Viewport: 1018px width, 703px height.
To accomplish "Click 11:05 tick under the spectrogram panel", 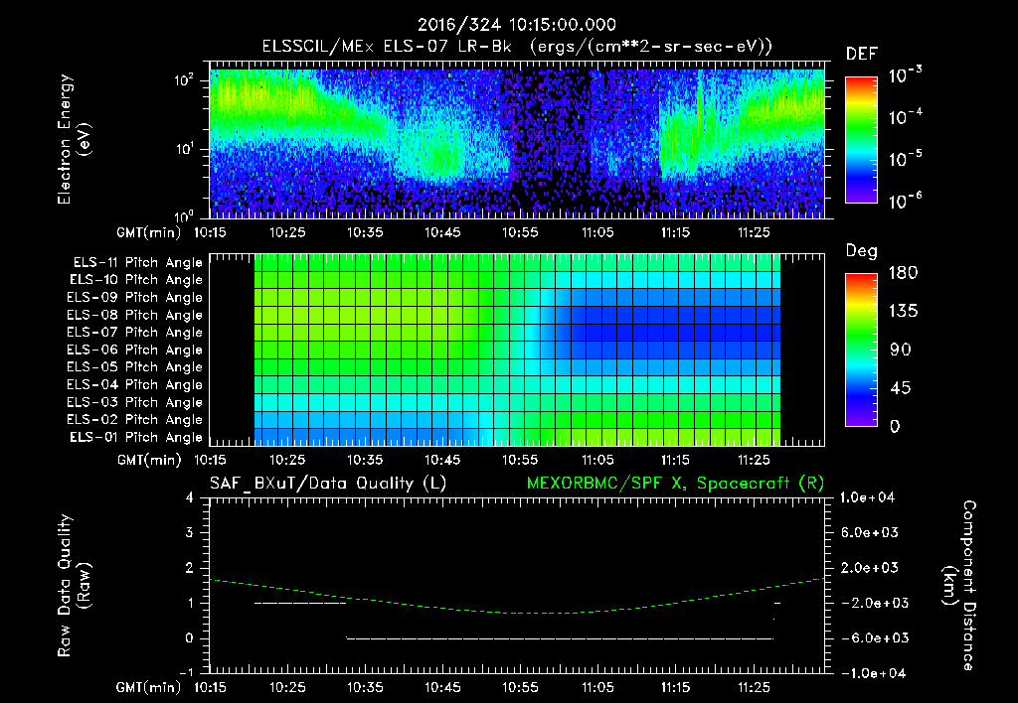I will [597, 232].
